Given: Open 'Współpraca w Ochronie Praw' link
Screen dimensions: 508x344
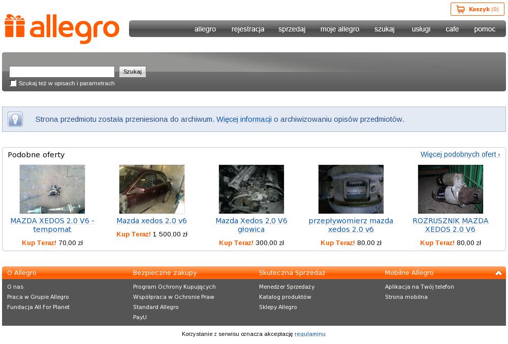Looking at the screenshot, I should pos(174,297).
